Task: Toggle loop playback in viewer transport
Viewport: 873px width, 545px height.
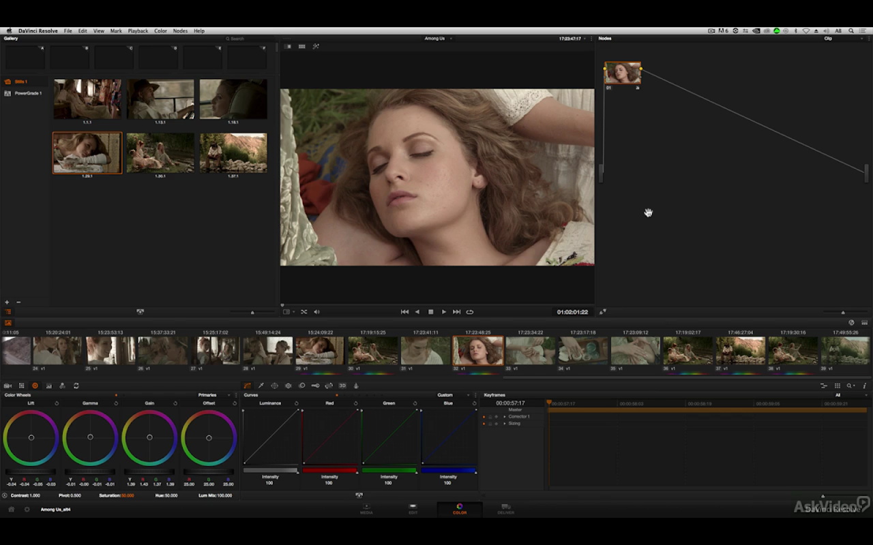Action: click(470, 312)
